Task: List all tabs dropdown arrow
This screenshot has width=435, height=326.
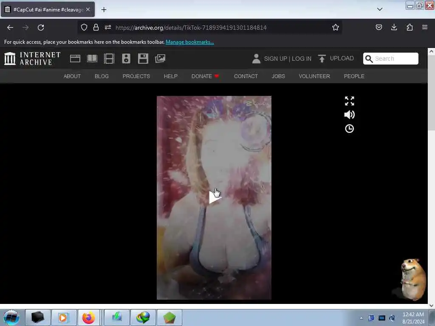Action: [380, 9]
